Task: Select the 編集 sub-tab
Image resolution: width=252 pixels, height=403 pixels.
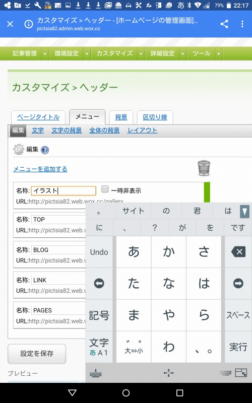Action: coord(18,130)
